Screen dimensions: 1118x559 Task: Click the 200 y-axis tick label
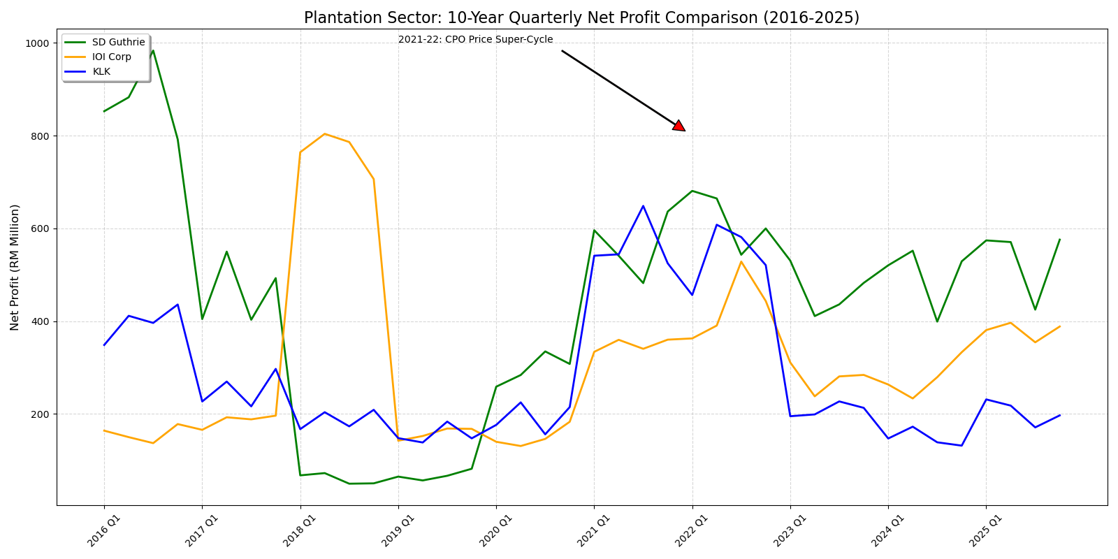[40, 414]
